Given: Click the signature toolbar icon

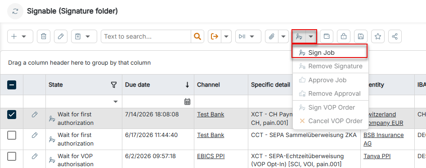Looking at the screenshot, I should (299, 36).
